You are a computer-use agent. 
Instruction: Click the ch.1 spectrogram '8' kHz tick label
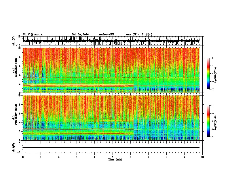coord(20,57)
